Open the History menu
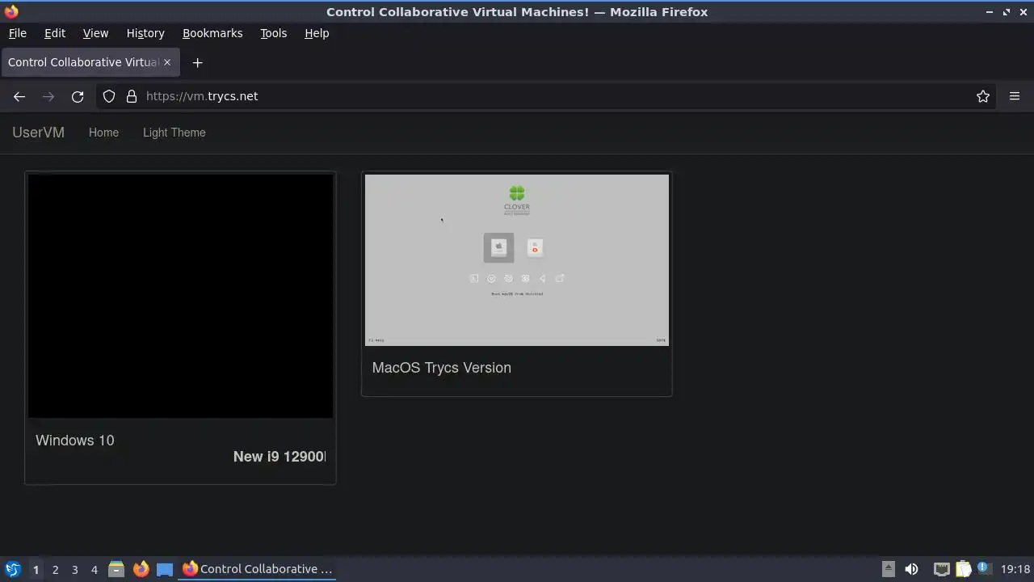1034x582 pixels. coord(145,33)
